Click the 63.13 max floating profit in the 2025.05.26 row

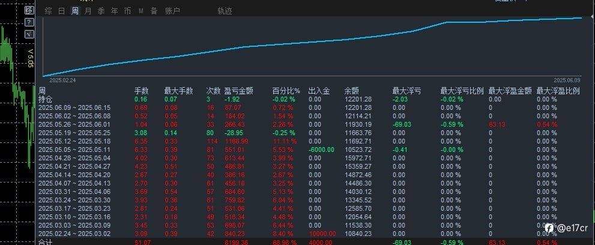click(497, 124)
